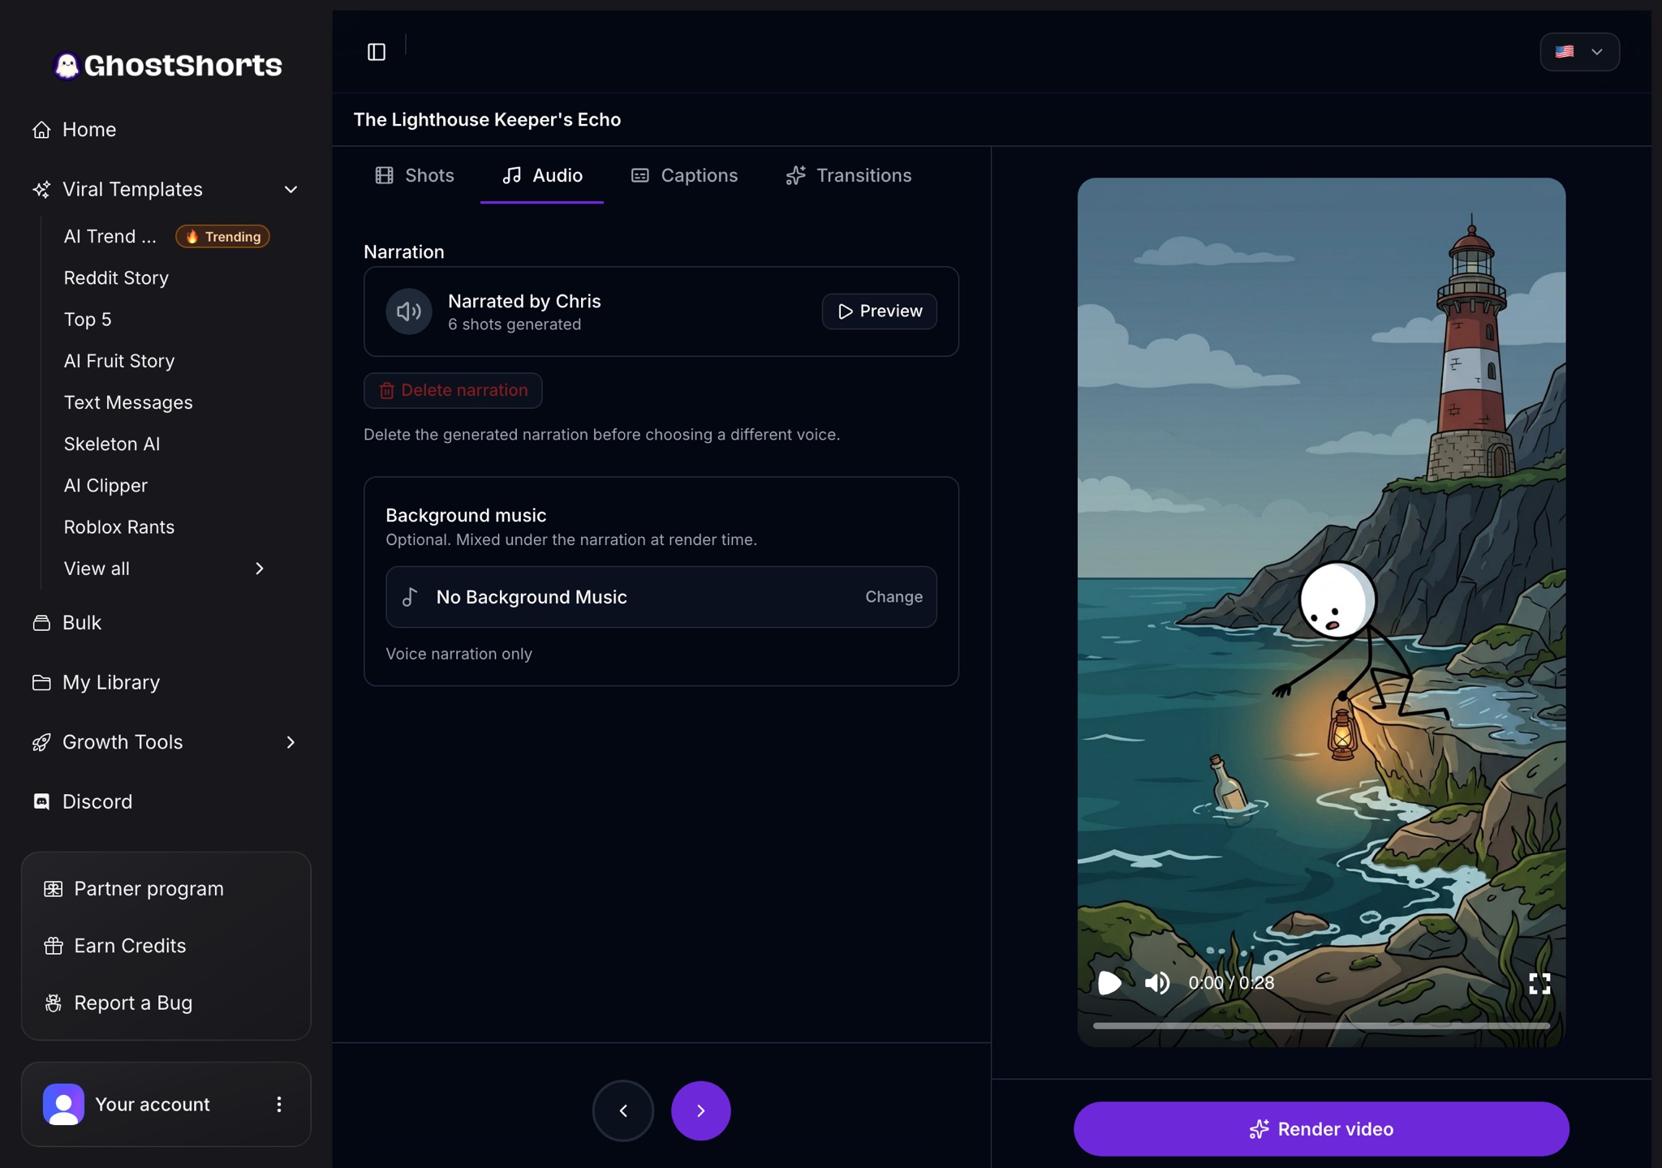Open Report a Bug

click(118, 1003)
